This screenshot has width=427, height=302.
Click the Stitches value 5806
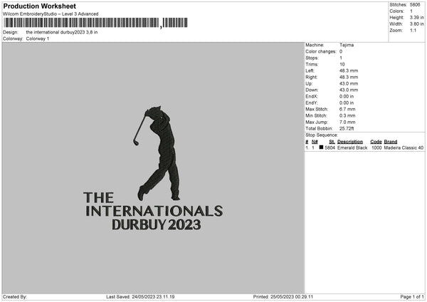pos(415,5)
